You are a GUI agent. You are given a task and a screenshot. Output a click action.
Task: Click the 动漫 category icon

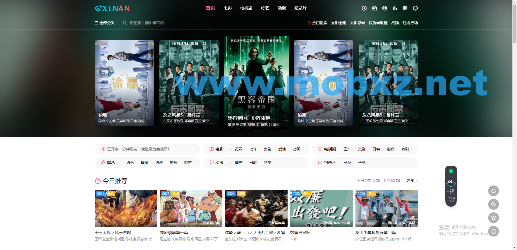click(x=212, y=162)
